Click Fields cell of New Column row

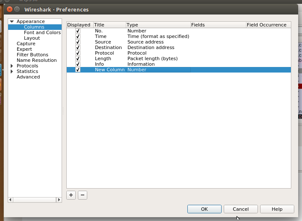[x=218, y=70]
